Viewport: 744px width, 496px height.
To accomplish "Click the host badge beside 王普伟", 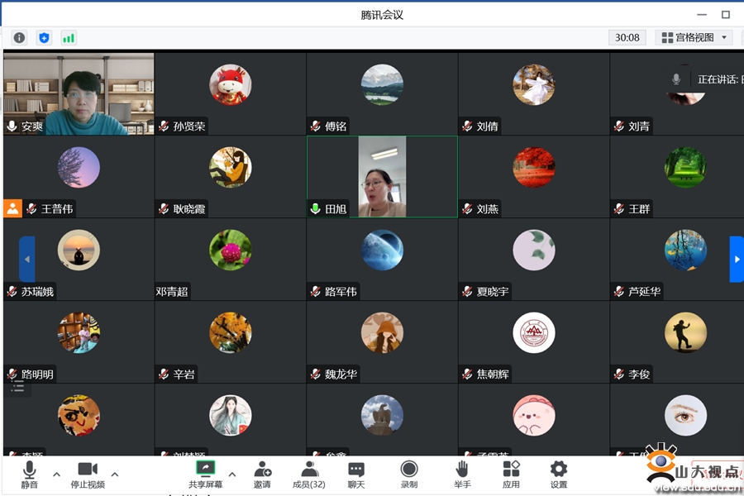I will coord(12,208).
